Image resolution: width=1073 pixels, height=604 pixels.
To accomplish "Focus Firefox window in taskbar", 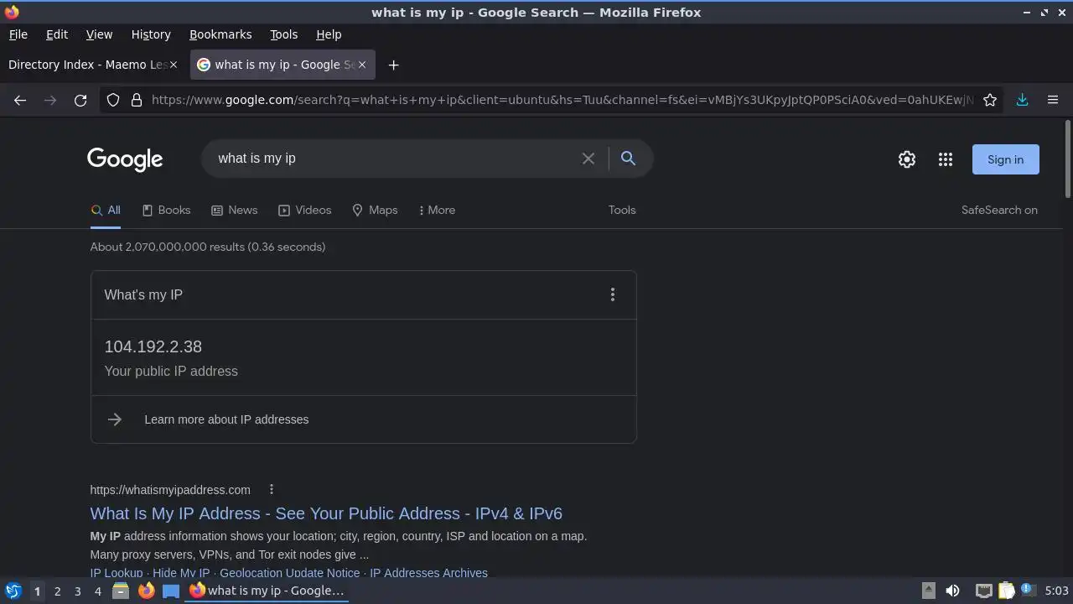I will pyautogui.click(x=267, y=591).
